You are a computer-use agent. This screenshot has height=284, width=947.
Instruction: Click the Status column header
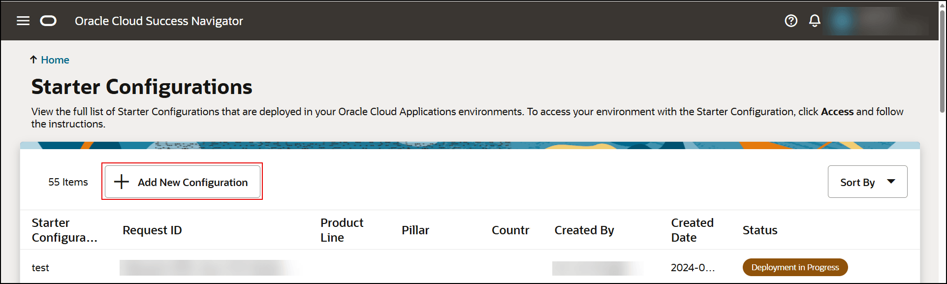click(x=760, y=230)
